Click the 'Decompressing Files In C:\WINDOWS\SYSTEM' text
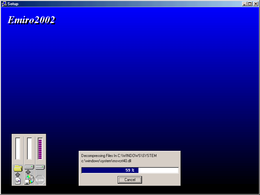The height and width of the screenshot is (195, 260). tap(119, 156)
